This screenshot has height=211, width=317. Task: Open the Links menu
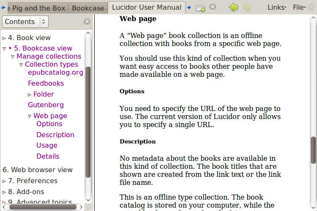tap(277, 8)
